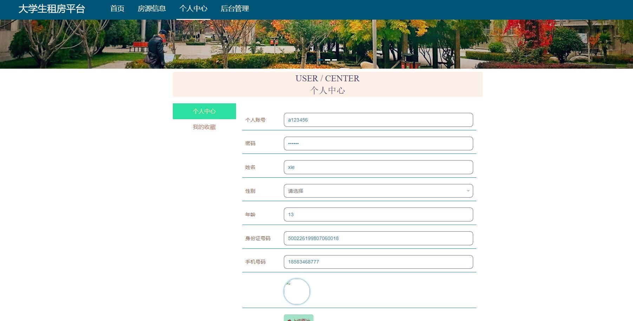Viewport: 633px width, 321px height.
Task: Select the active 个人中心 nav item
Action: pos(194,8)
